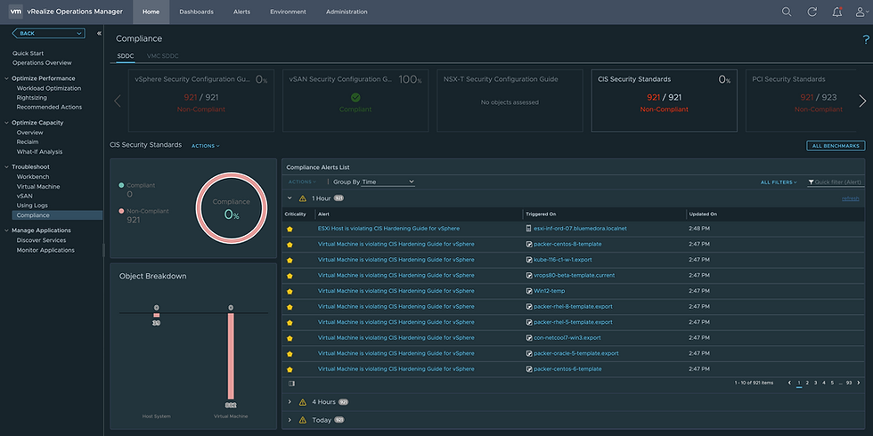Click host icon beside esxi-inf-ord-07.bluemedora.localnet
This screenshot has width=873, height=436.
click(529, 229)
